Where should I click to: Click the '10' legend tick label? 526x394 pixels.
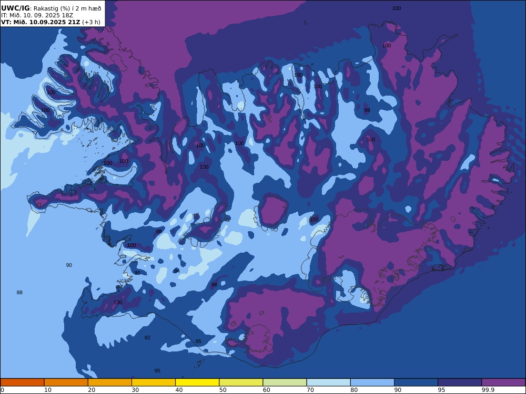[48, 390]
